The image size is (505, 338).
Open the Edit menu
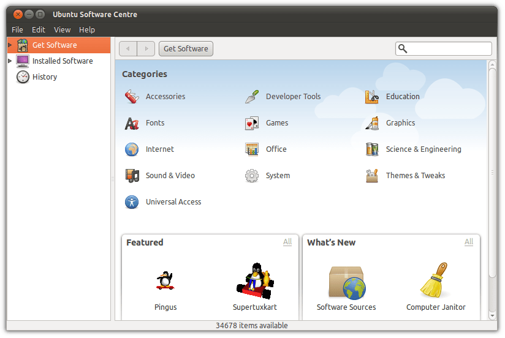coord(39,29)
